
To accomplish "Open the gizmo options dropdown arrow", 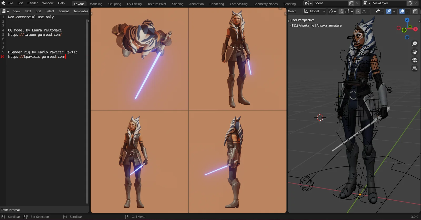I will pyautogui.click(x=394, y=11).
